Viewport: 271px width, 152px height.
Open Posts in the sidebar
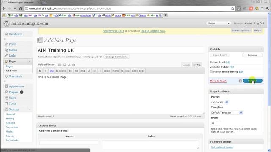[12, 44]
